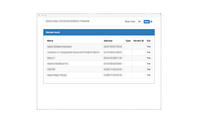Viewport: 198px width, 123px height.
Task: Click the Scan time label
Action: pos(130,22)
